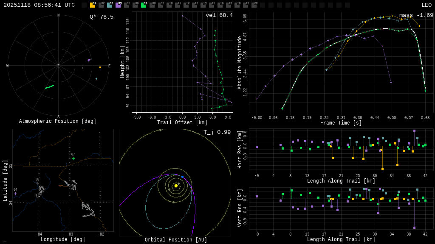Click the orange camera 01 indicator square

click(x=93, y=5)
